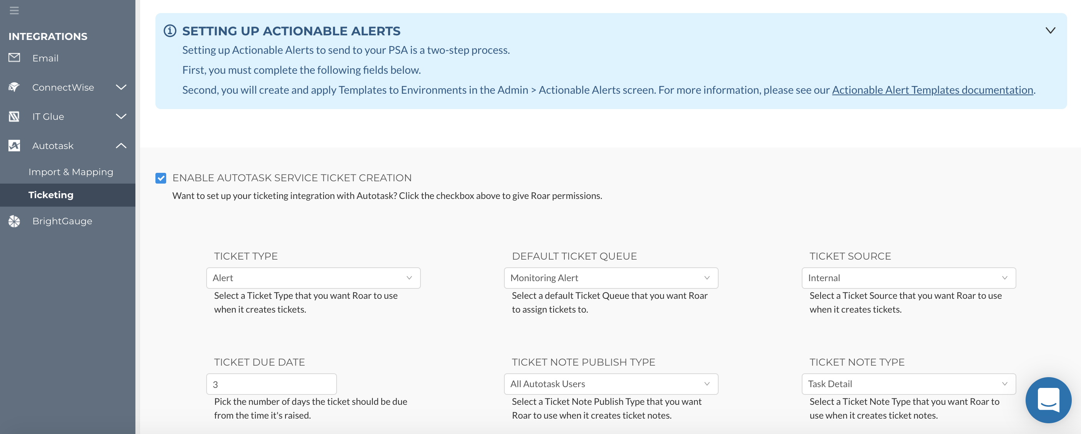Click the Autotask logo icon
1081x434 pixels.
[14, 145]
